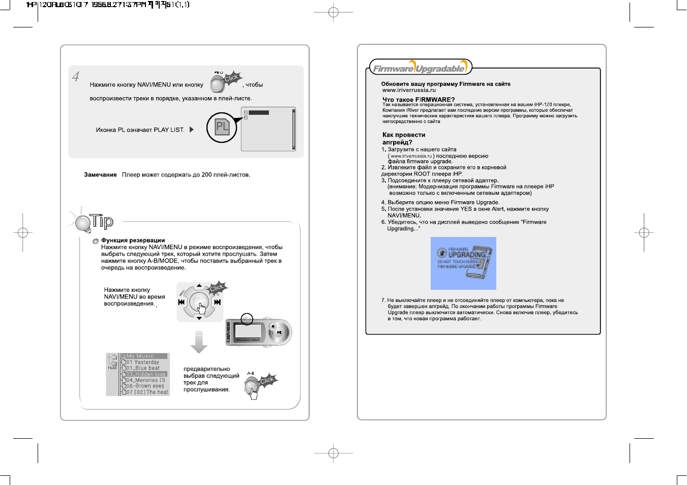Click the scrollbar in the playlist screen mockup
The image size is (687, 485).
pos(293,129)
